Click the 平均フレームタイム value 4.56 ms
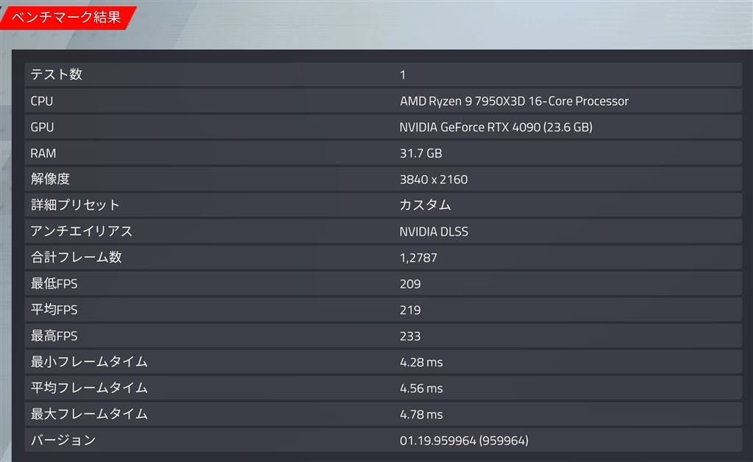Viewport: 753px width, 462px height. (x=422, y=388)
